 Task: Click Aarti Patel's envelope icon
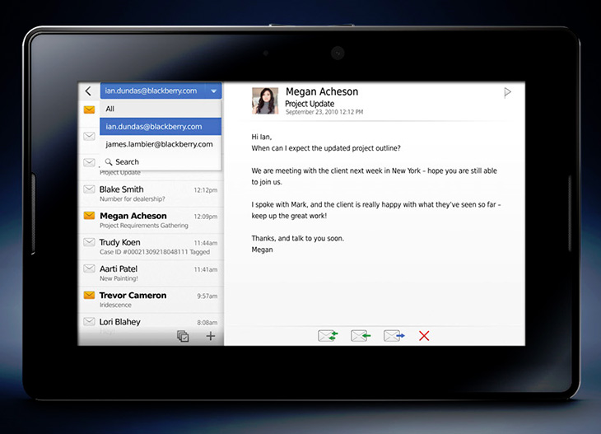(89, 268)
